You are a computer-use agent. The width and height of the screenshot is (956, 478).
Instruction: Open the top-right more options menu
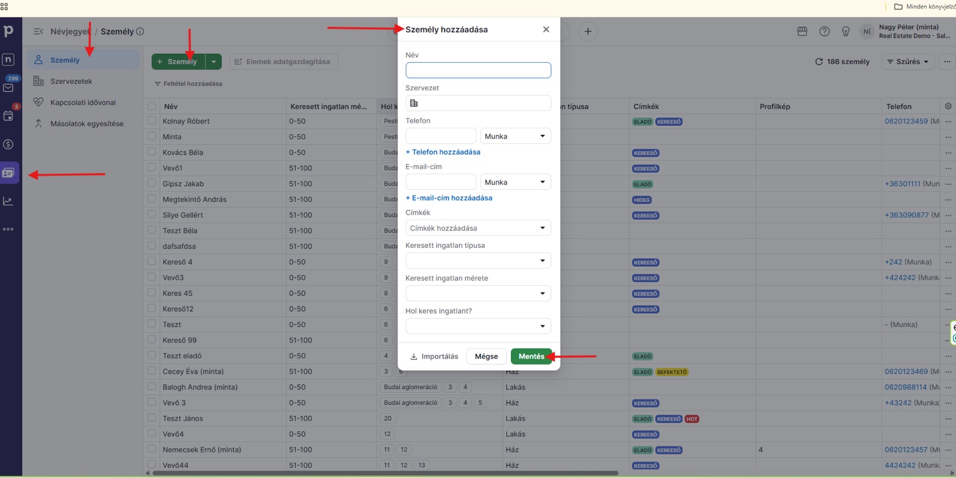pyautogui.click(x=947, y=61)
